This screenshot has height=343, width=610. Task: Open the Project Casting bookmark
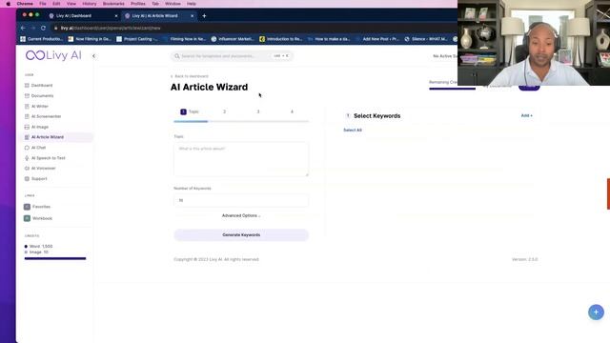137,39
